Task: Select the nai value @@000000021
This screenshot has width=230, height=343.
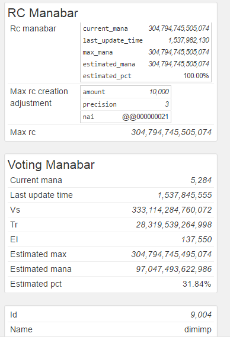Action: [x=145, y=117]
